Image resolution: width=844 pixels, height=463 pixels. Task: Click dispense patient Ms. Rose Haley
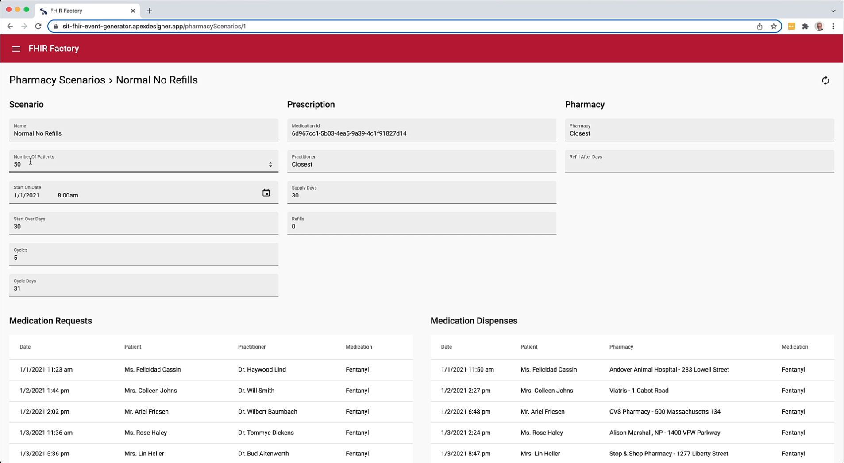point(542,433)
